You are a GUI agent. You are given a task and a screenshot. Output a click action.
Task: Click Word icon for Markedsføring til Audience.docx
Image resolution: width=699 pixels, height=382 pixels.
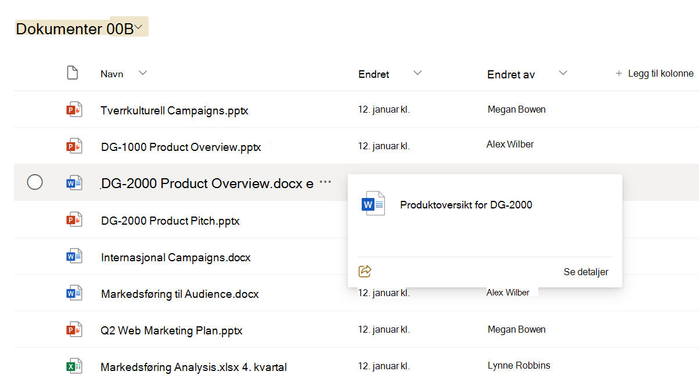point(74,293)
